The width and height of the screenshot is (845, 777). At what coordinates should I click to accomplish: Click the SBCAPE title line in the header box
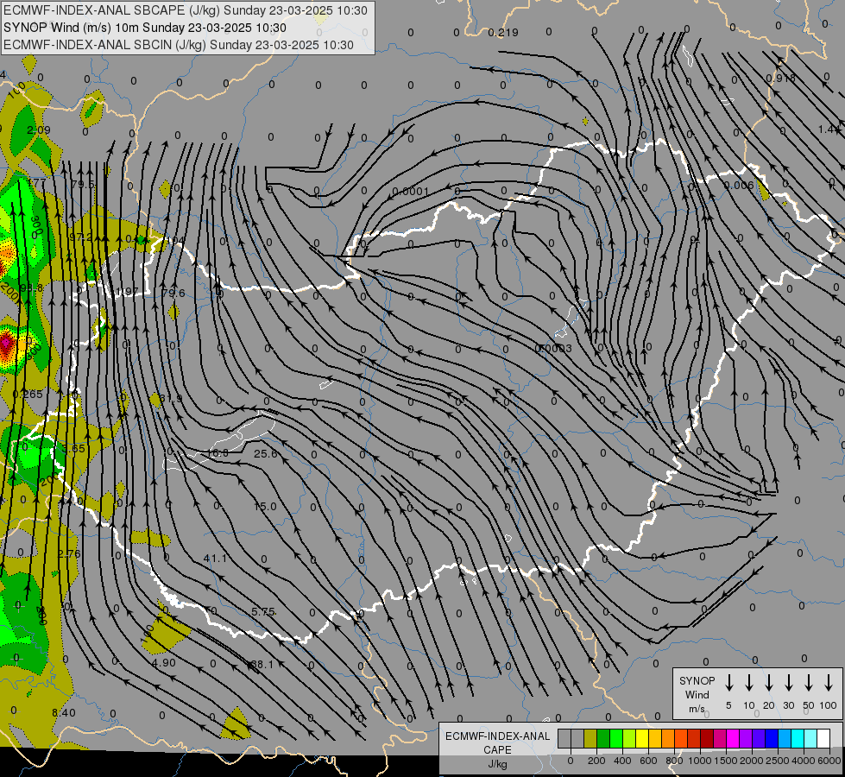tap(186, 10)
